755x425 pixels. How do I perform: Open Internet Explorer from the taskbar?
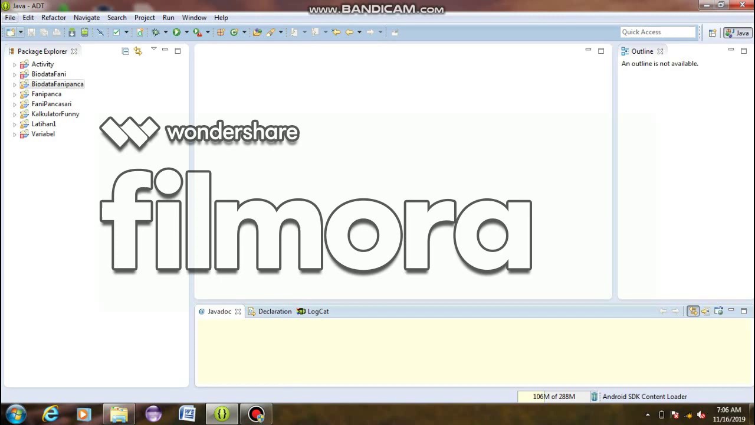51,414
